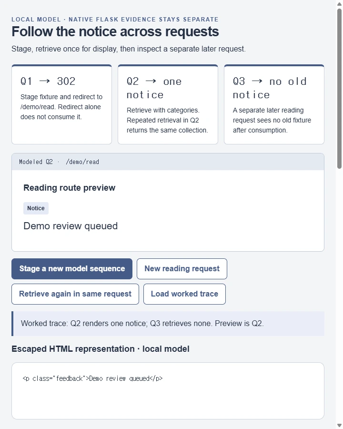The height and width of the screenshot is (429, 343).
Task: Start a New reading request
Action: coord(182,269)
